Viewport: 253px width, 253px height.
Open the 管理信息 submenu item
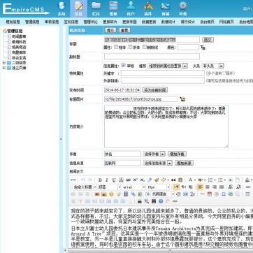coord(32,22)
